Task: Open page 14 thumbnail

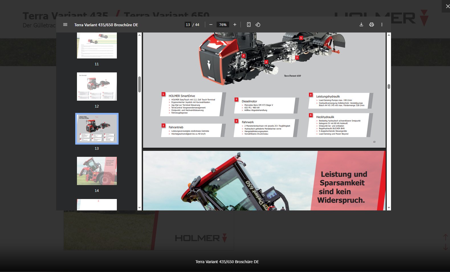Action: [97, 171]
